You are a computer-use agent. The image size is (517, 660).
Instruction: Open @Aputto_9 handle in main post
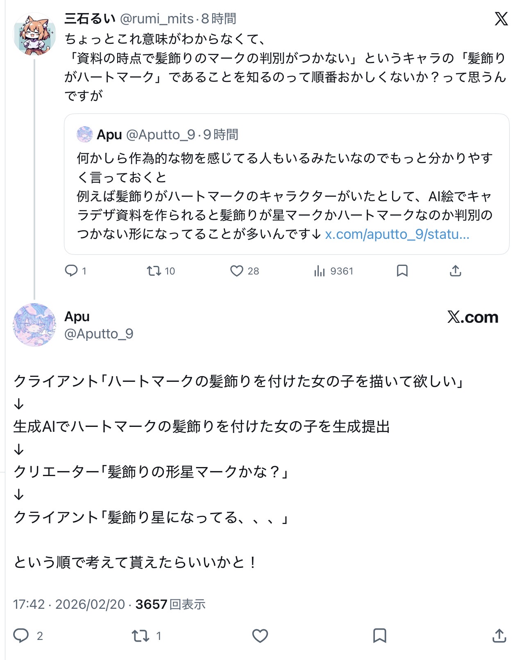[99, 334]
